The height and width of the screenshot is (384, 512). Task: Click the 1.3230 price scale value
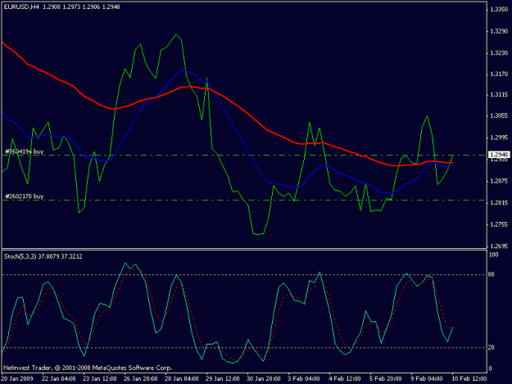tap(499, 53)
